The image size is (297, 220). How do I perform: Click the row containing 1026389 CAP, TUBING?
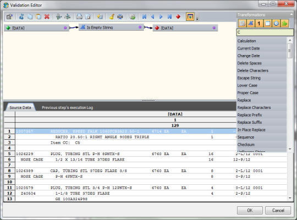[151, 170]
